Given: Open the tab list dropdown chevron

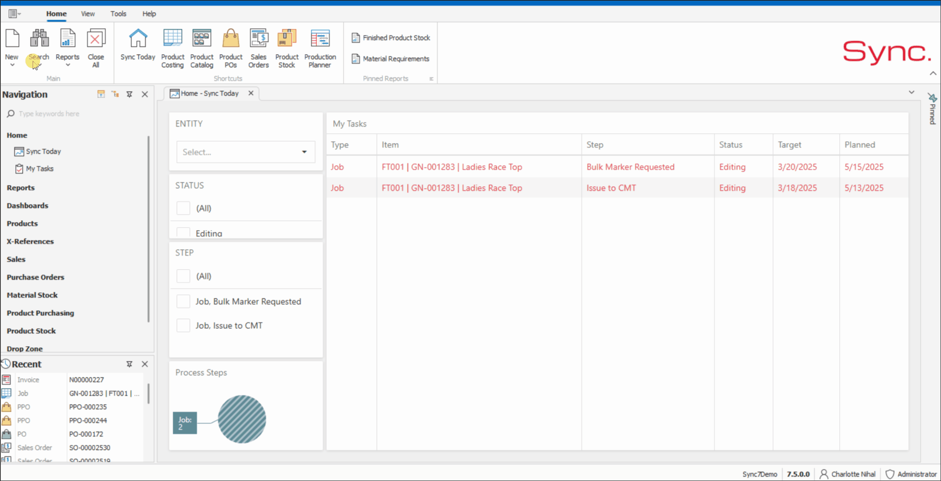Looking at the screenshot, I should pyautogui.click(x=911, y=92).
